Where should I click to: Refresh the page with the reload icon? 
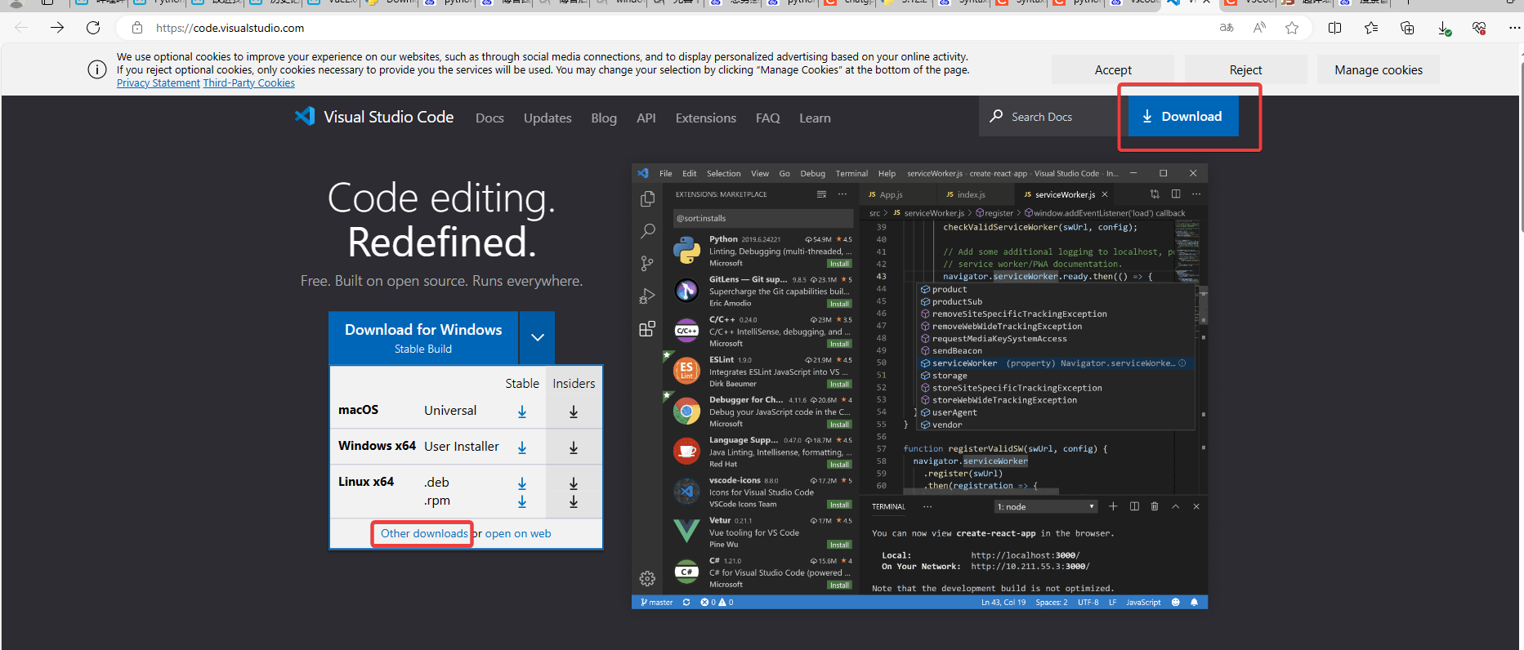coord(93,28)
